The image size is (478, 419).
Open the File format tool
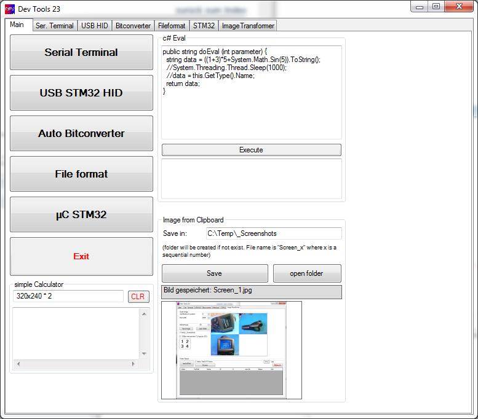point(81,174)
